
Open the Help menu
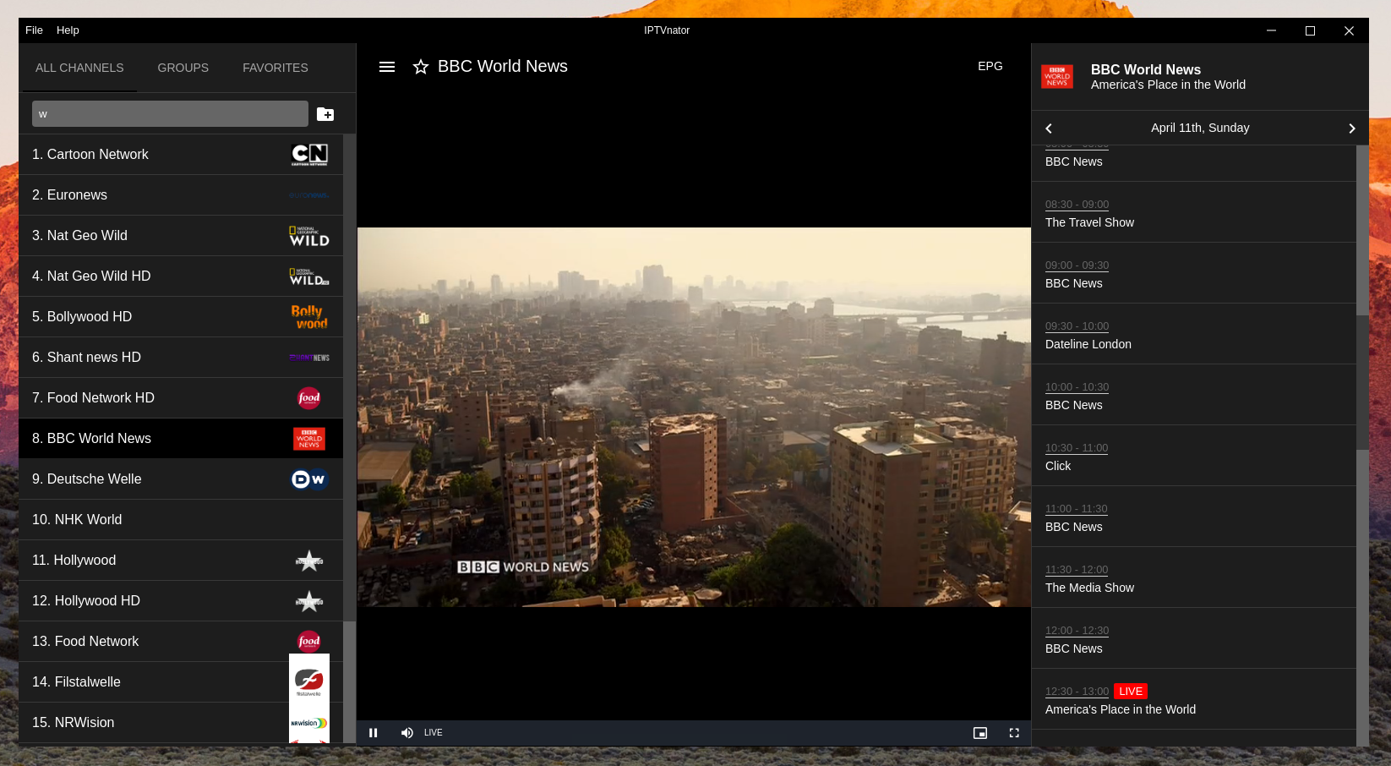click(x=68, y=30)
